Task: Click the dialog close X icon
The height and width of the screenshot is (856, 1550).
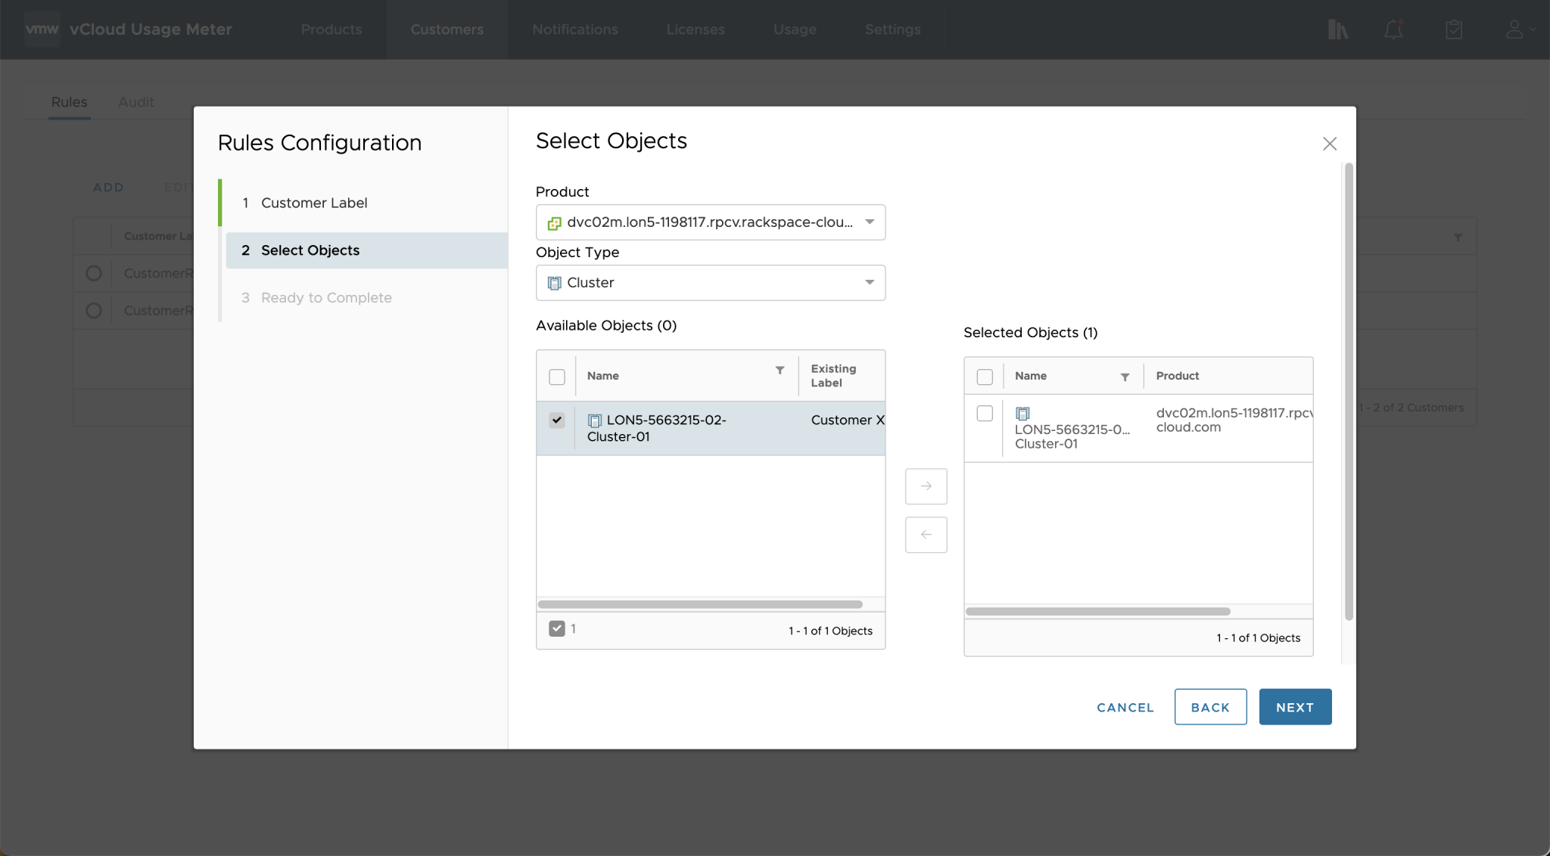Action: tap(1330, 143)
